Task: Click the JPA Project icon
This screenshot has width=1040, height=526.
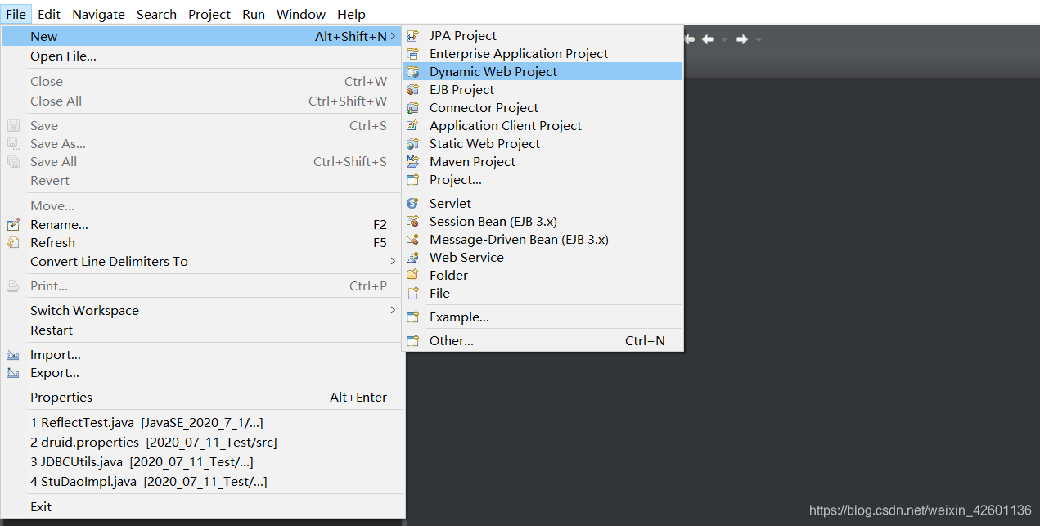Action: (413, 36)
